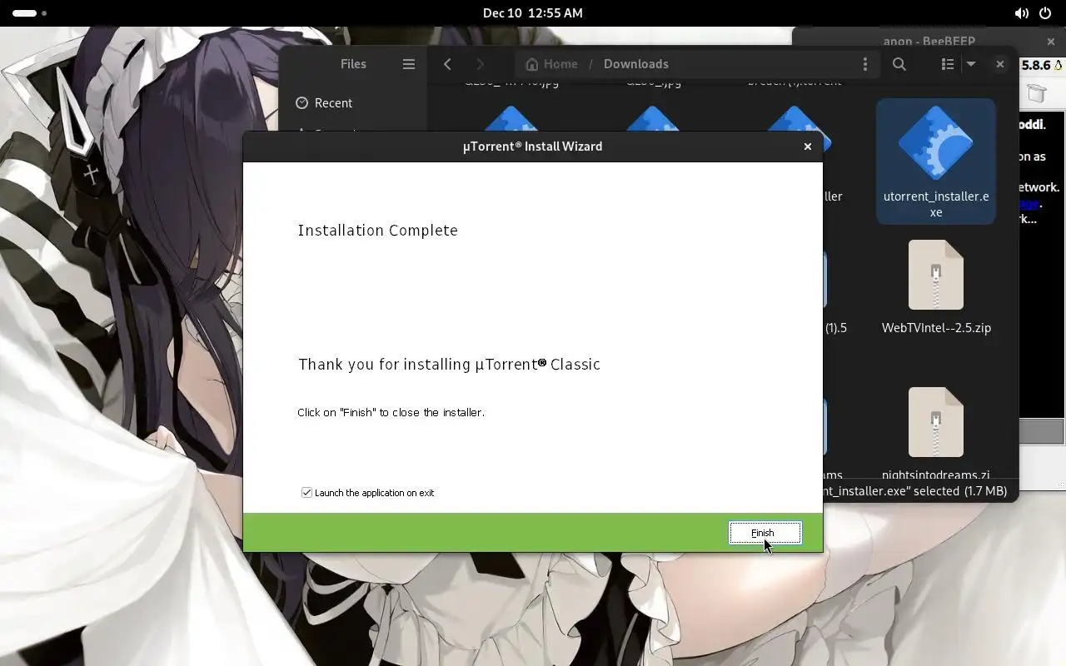The image size is (1066, 666).
Task: Click WebTVIntel--2.5.zip file name label
Action: tap(936, 328)
